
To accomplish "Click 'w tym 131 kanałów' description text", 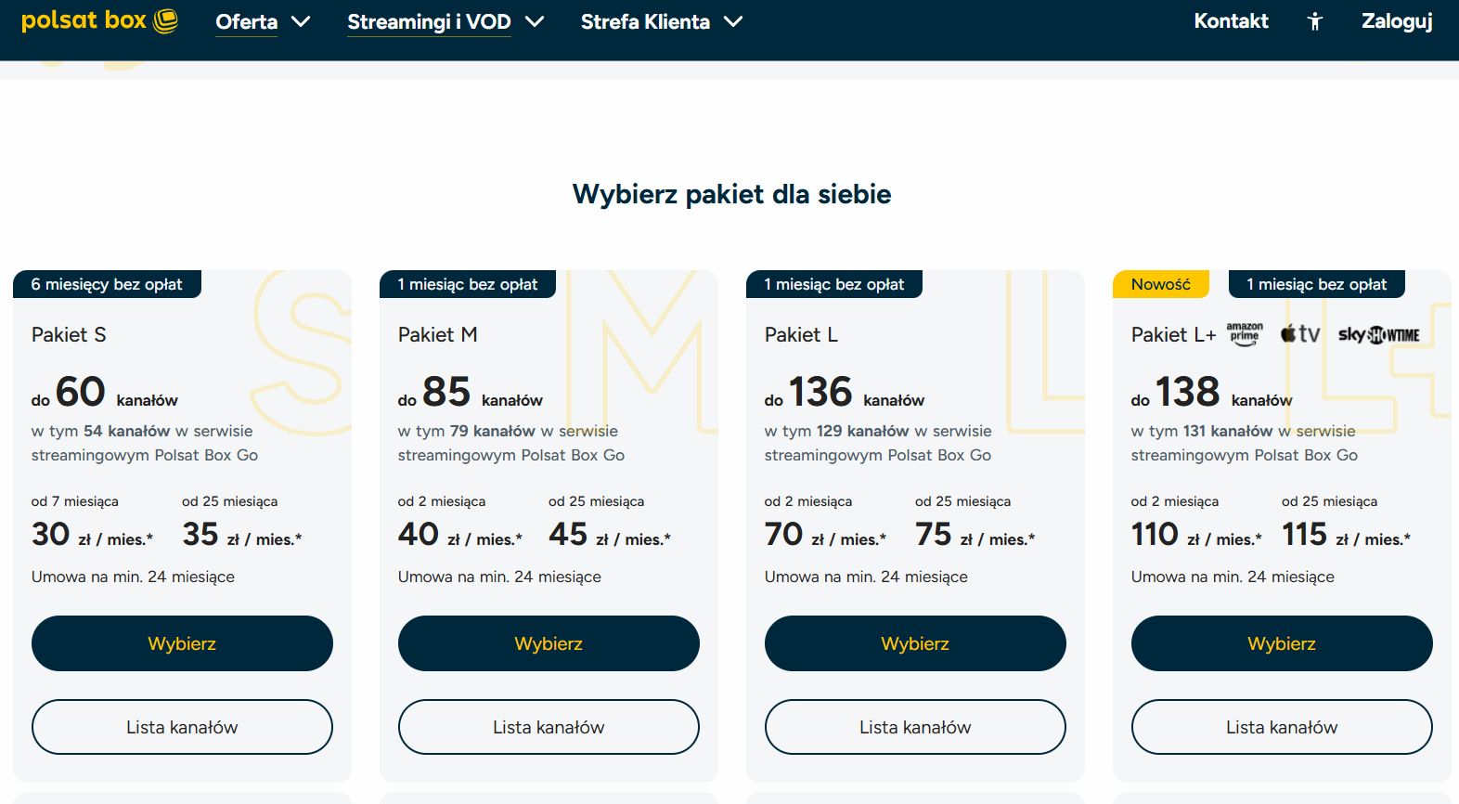I will (1245, 443).
